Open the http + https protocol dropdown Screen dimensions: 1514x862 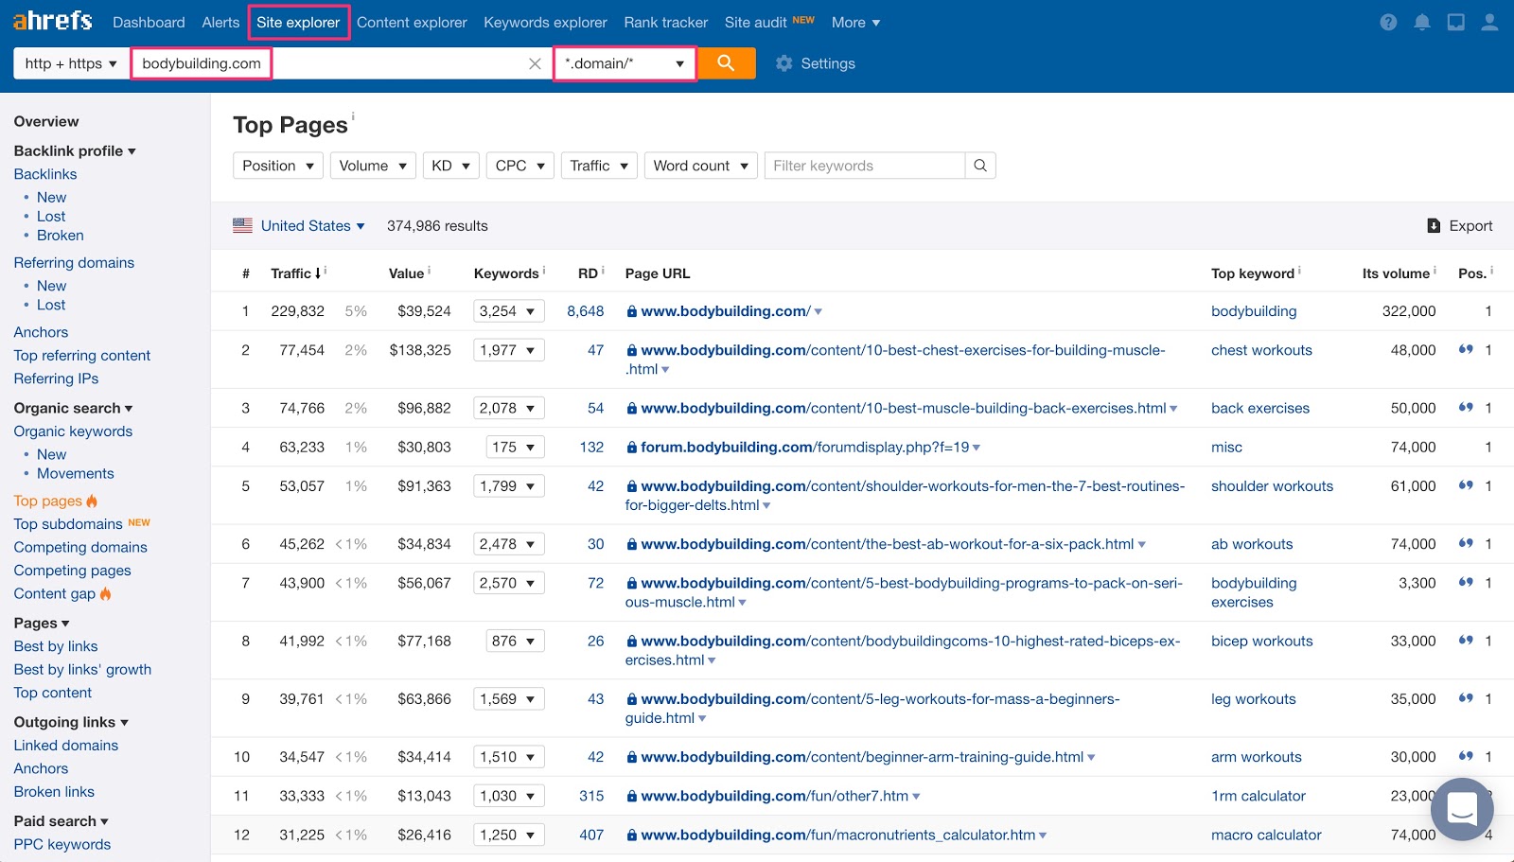pyautogui.click(x=71, y=63)
